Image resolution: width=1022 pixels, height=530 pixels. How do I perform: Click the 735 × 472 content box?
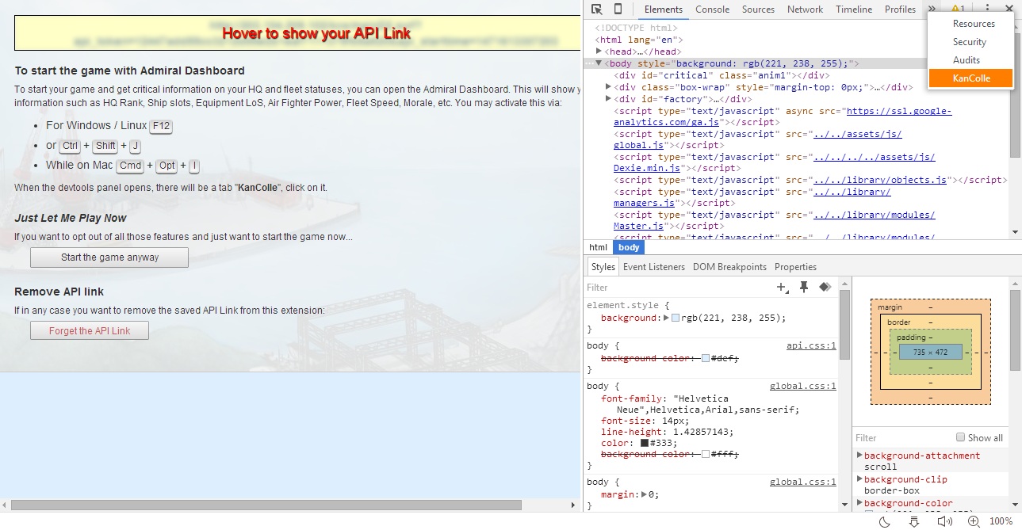(930, 352)
